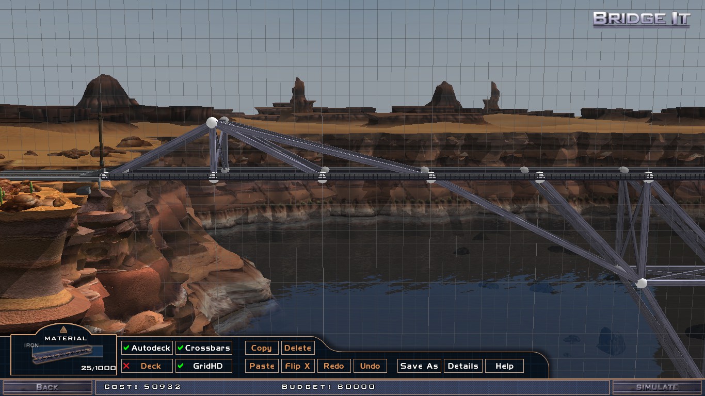Click the Copy button

262,348
